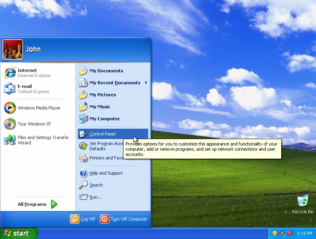Click the Log Off button text

click(88, 219)
